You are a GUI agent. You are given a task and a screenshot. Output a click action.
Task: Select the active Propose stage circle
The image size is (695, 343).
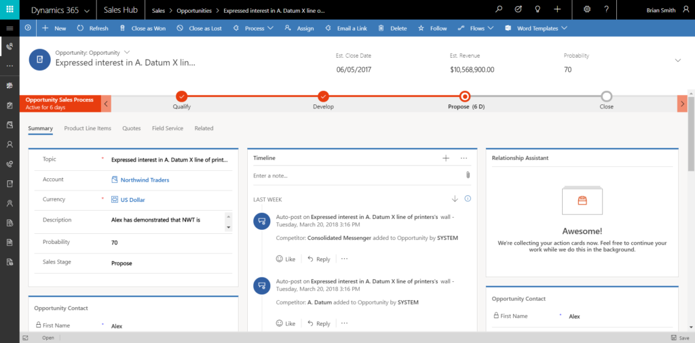point(465,96)
